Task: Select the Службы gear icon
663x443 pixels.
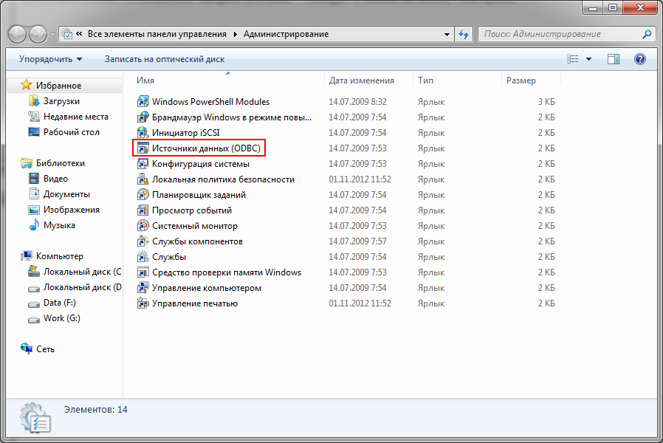Action: 143,257
